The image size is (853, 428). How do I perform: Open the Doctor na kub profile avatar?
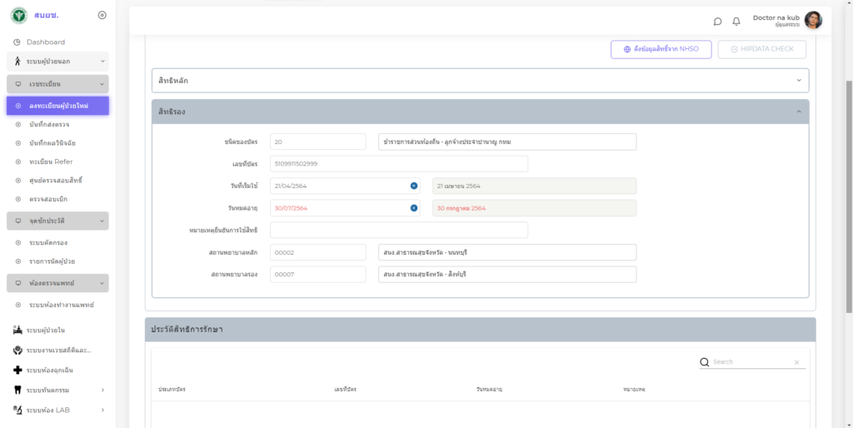click(x=813, y=21)
